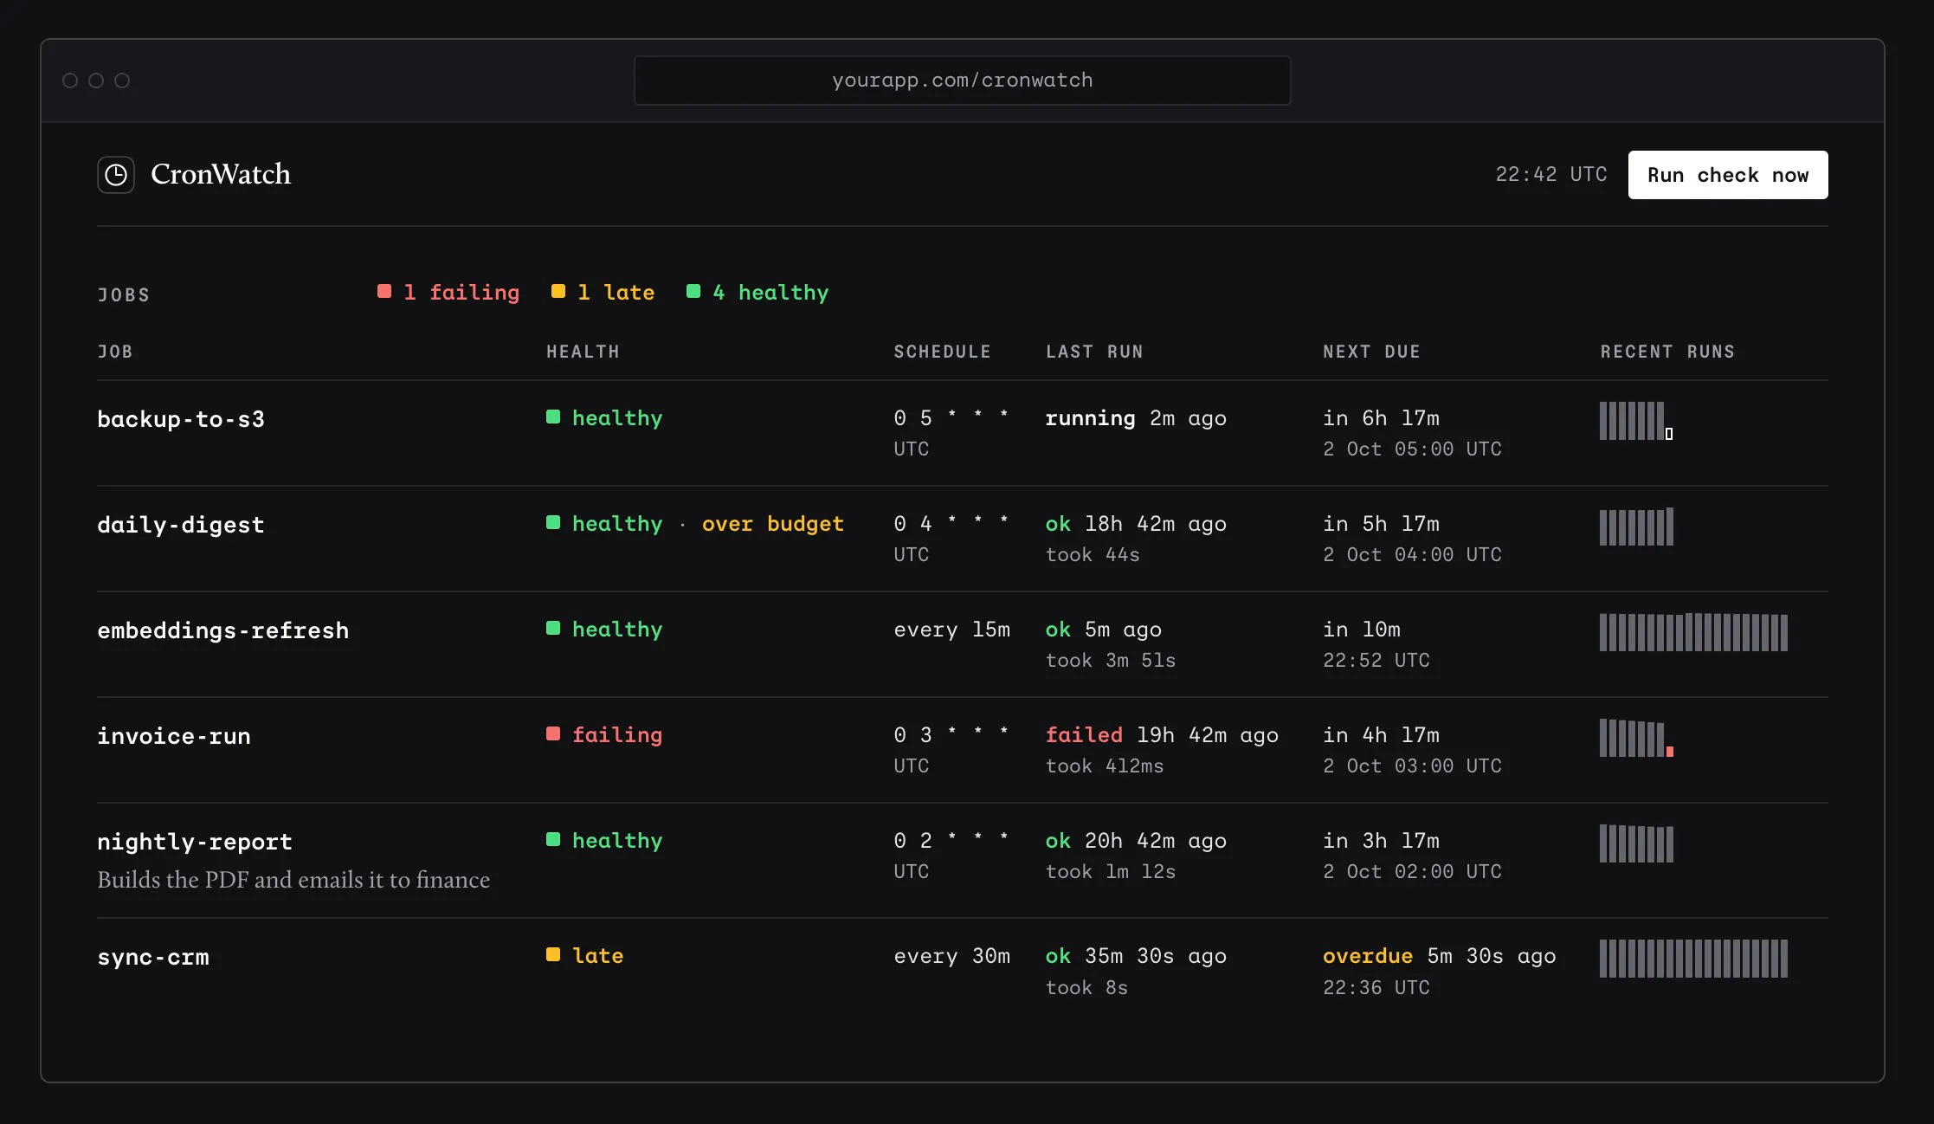This screenshot has height=1124, width=1934.
Task: Select the yellow 1 late filter
Action: coord(603,293)
